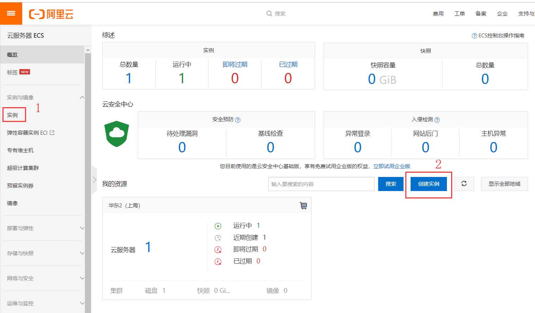This screenshot has height=313, width=535.
Task: Click 磁盘 1 in the region card footer
Action: pos(155,291)
